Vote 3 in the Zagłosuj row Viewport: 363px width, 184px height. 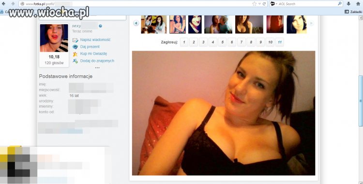(x=203, y=42)
